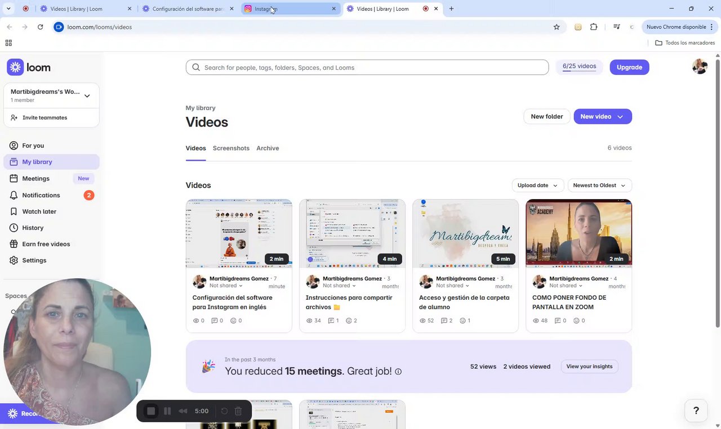Pause the Loom recording
Screen dimensions: 721x429
[167, 411]
